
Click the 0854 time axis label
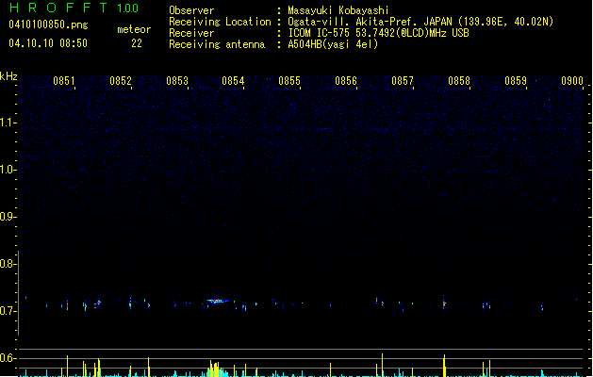pos(233,81)
